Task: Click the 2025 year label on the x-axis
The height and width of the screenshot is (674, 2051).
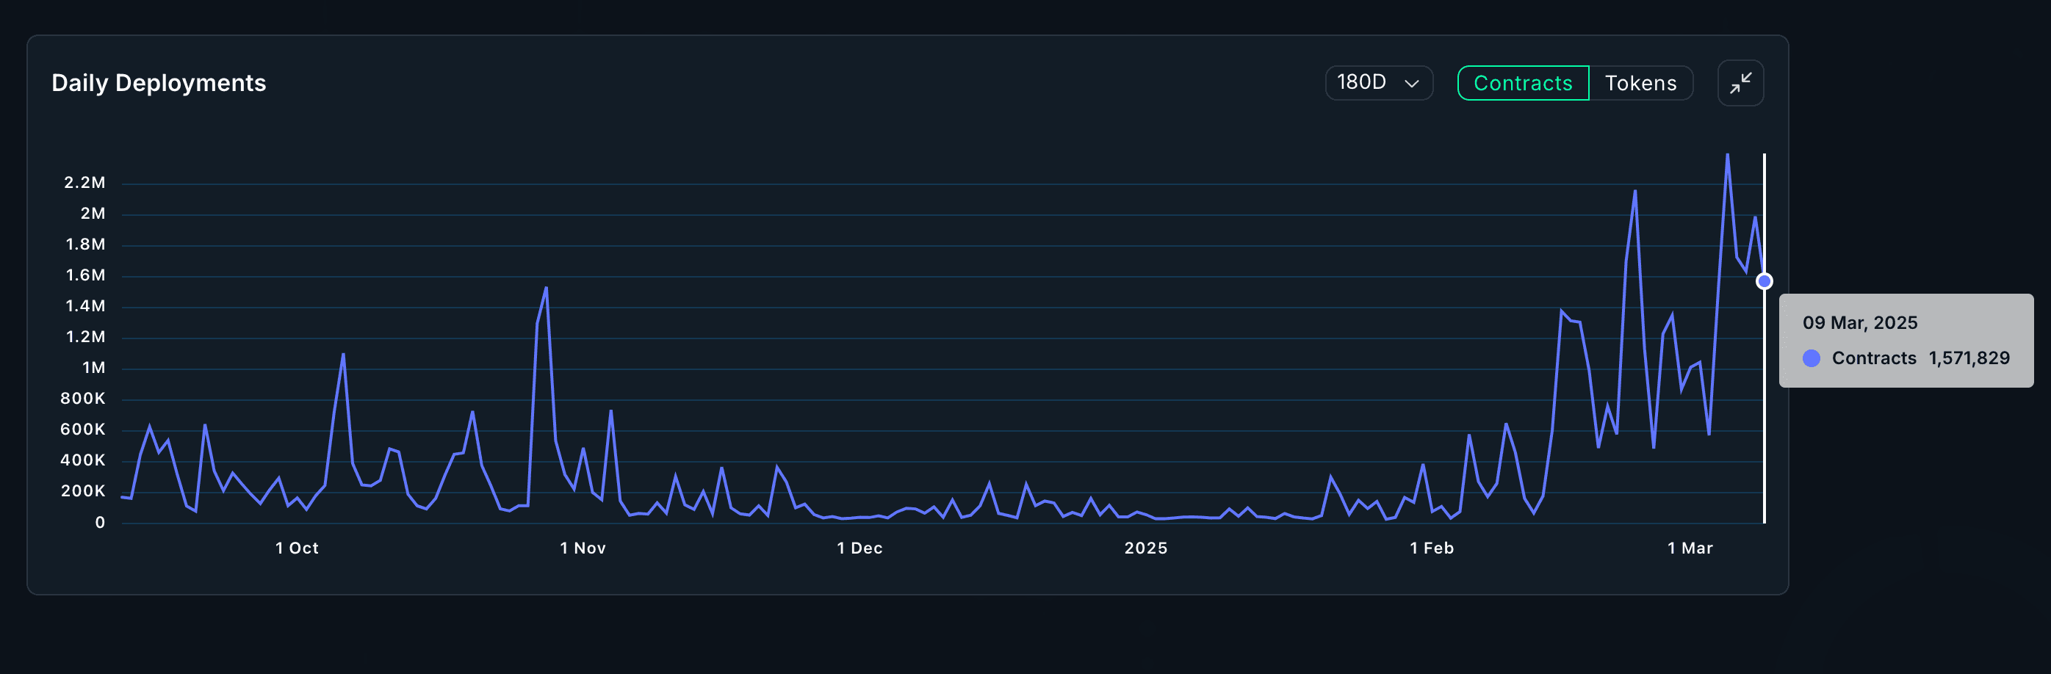Action: click(x=1146, y=548)
